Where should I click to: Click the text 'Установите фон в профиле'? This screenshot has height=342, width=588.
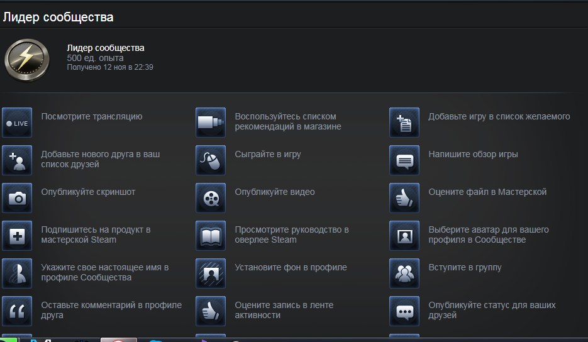291,268
